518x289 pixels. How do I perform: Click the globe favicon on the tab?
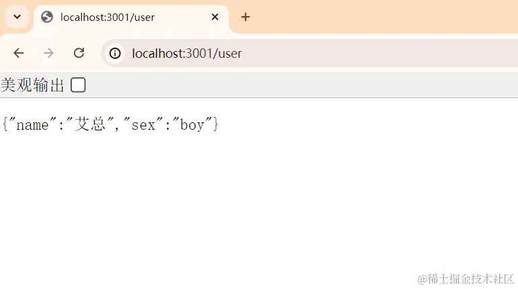(47, 17)
